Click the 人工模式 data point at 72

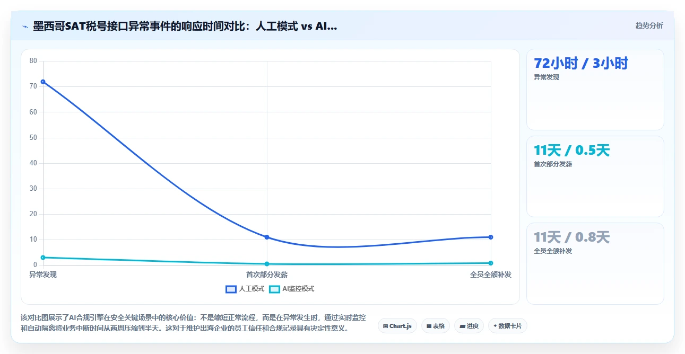coord(43,82)
